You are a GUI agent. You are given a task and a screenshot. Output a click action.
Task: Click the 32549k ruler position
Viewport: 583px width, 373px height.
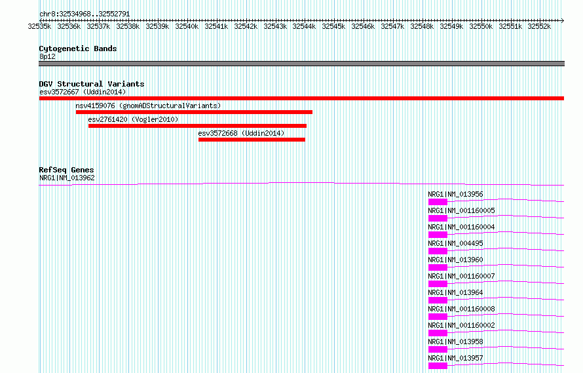click(x=451, y=26)
